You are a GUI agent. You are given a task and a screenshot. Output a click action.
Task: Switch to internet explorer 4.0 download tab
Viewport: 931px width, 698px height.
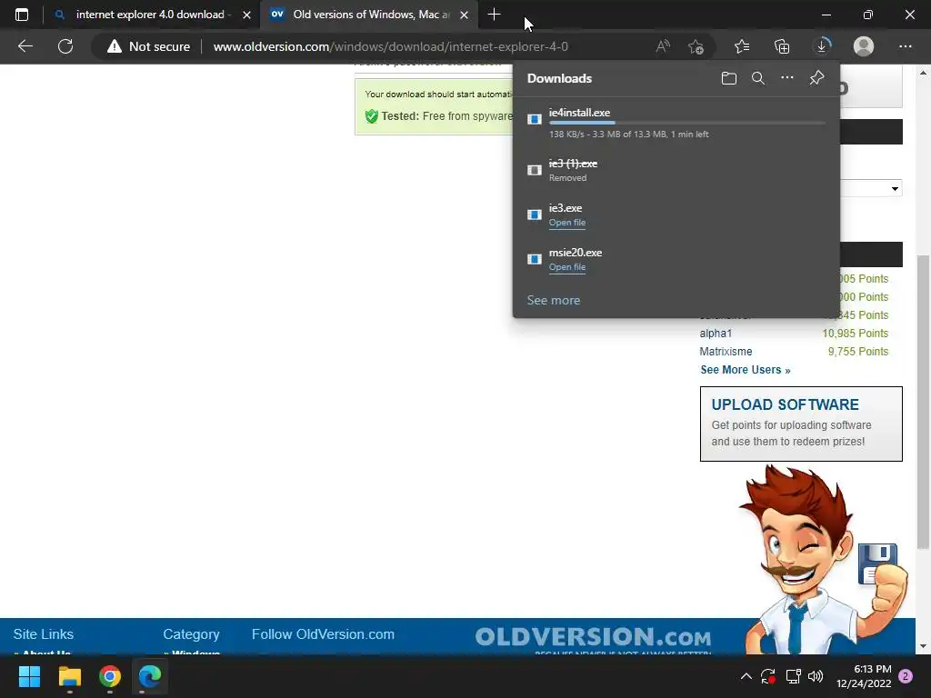click(152, 15)
